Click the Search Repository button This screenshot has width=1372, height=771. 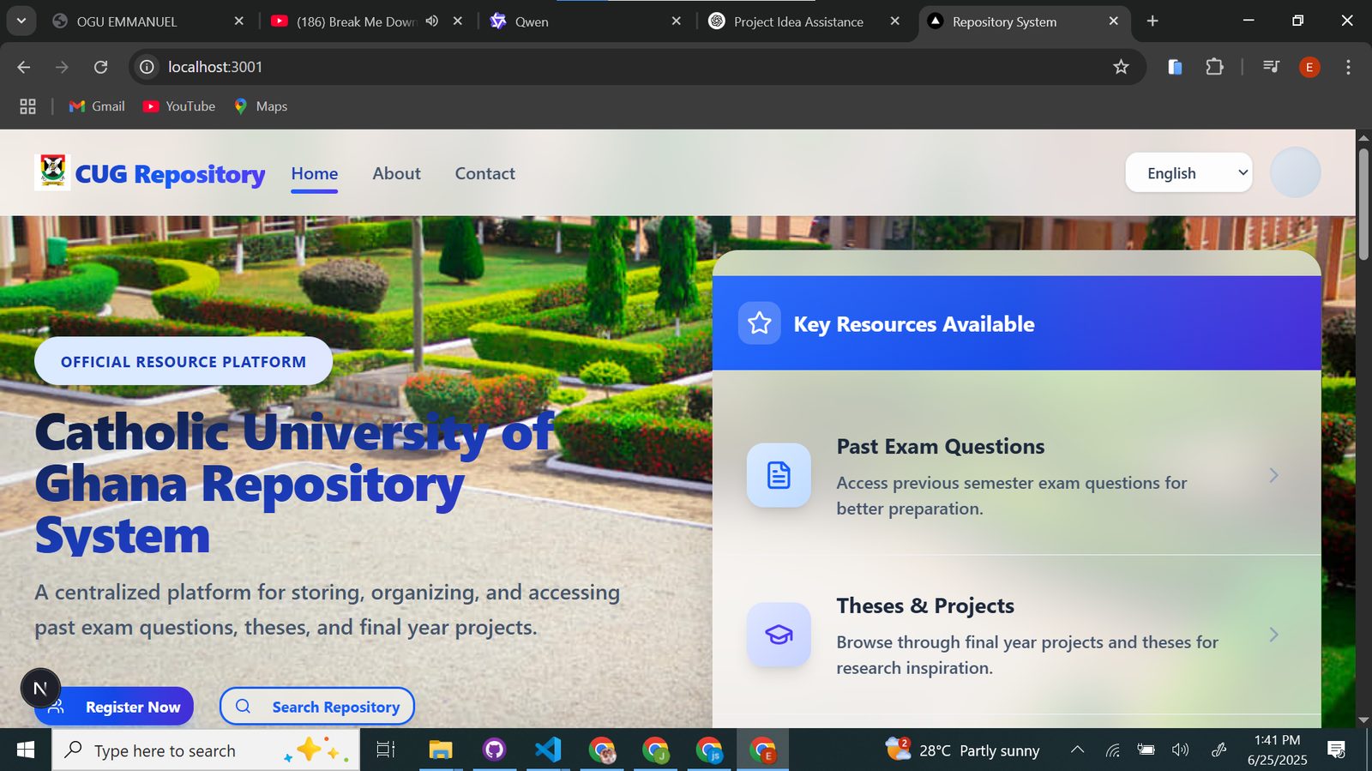point(317,707)
